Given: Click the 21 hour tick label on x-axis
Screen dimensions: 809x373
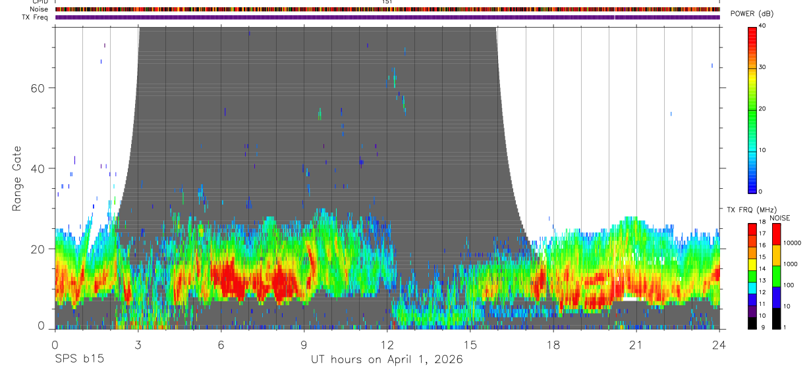Looking at the screenshot, I should click(636, 344).
